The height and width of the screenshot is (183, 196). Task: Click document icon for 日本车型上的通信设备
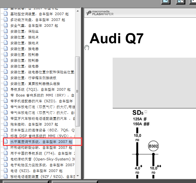(x=5, y=130)
